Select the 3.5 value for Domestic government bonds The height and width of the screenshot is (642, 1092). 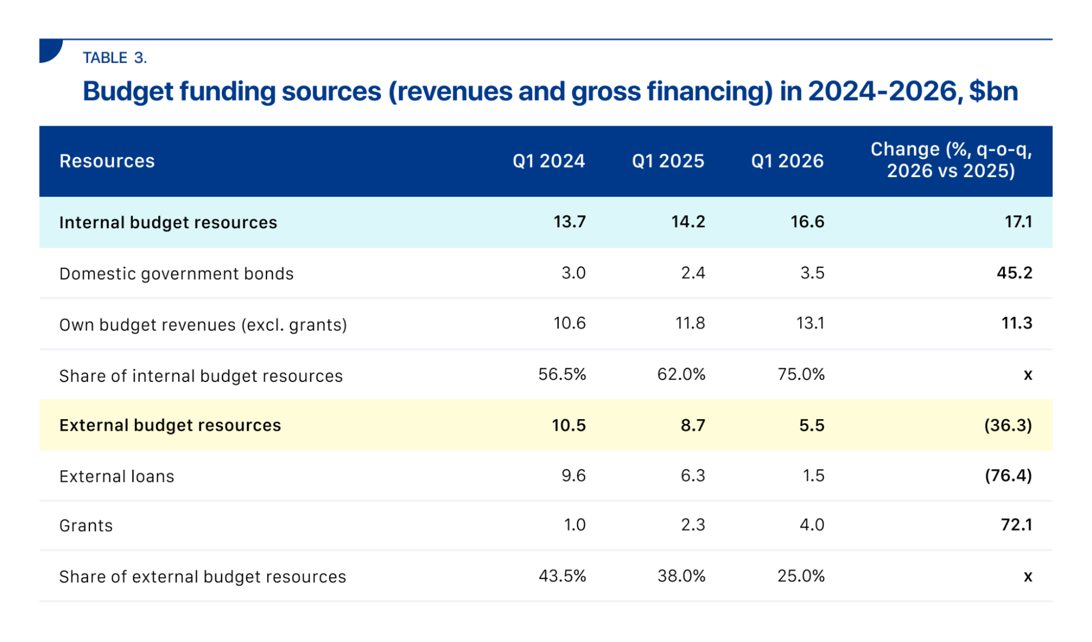[x=812, y=273]
